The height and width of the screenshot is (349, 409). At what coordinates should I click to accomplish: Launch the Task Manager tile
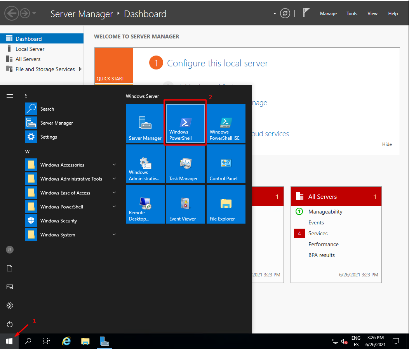pyautogui.click(x=185, y=164)
